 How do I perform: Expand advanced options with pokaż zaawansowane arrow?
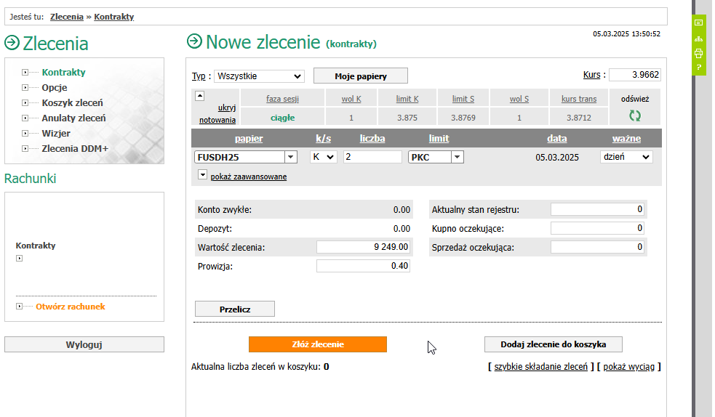click(201, 175)
